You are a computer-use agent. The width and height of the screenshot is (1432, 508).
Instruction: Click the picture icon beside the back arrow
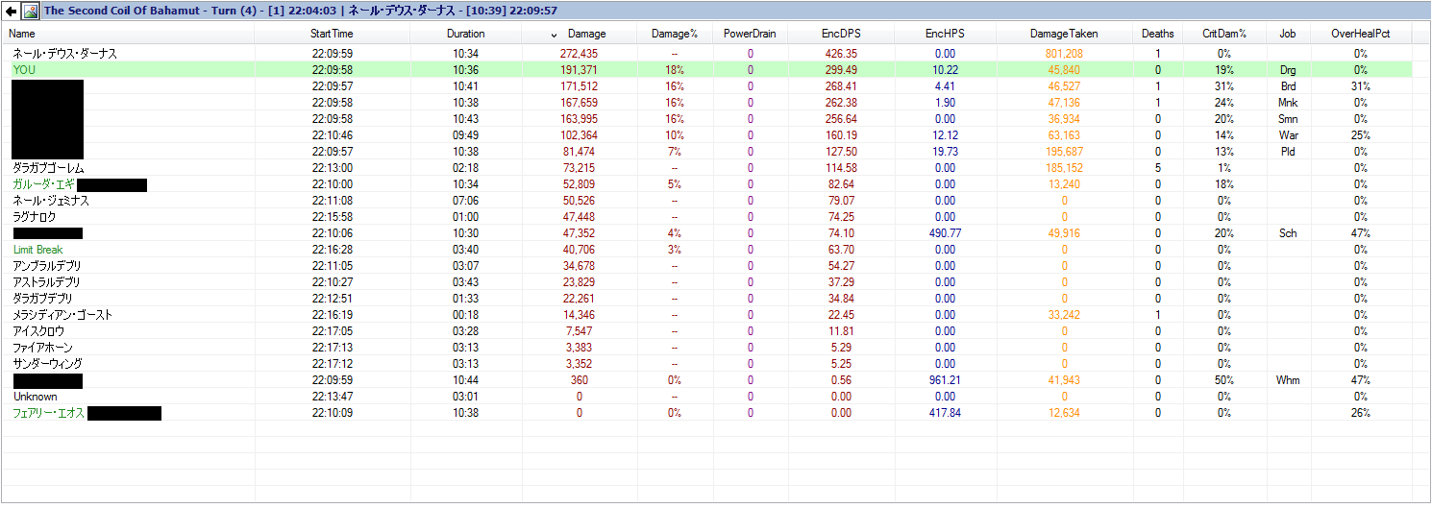click(x=31, y=12)
